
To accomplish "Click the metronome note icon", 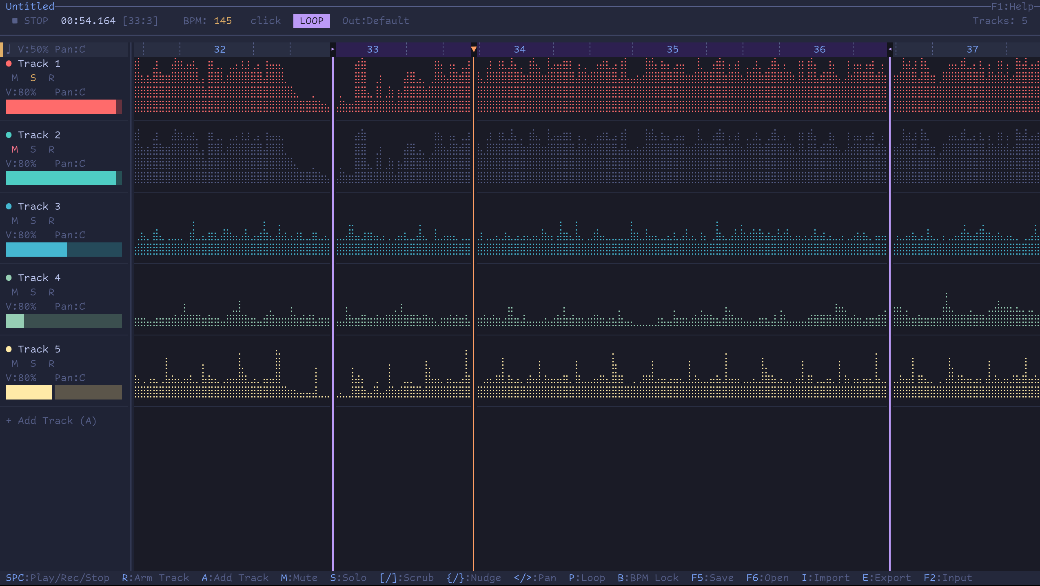I will click(9, 49).
